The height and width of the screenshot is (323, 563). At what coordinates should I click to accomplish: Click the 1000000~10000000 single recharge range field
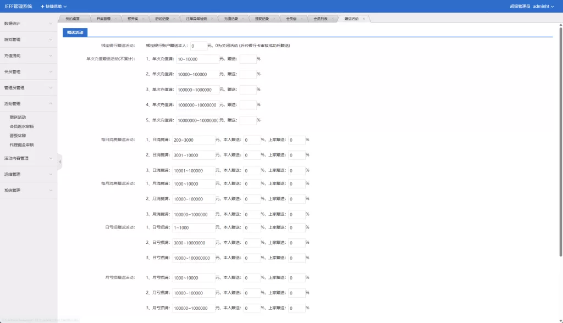click(197, 105)
